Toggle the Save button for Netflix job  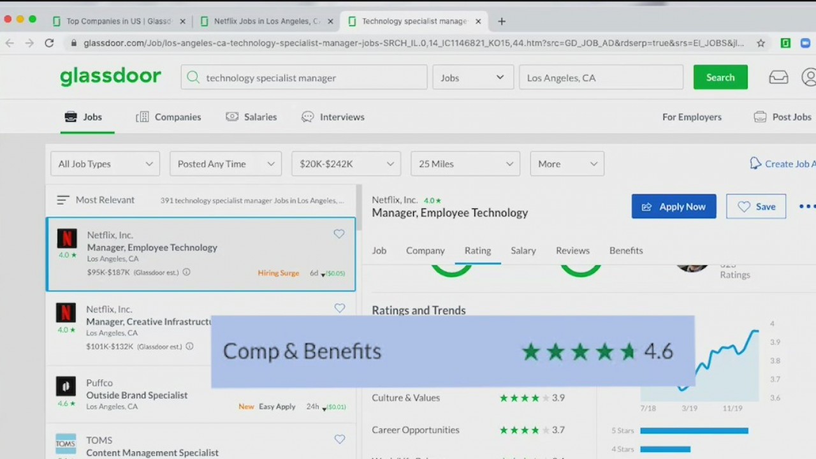756,207
